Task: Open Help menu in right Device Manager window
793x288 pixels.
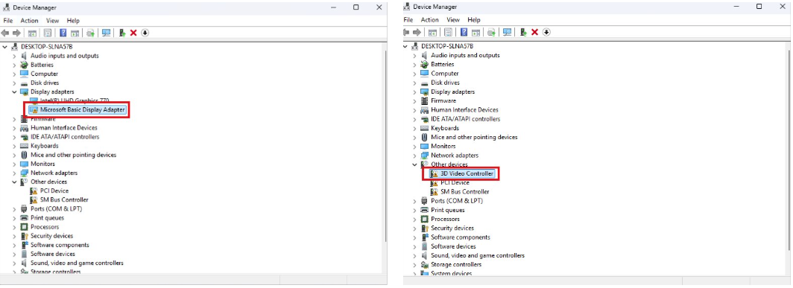Action: coord(474,20)
